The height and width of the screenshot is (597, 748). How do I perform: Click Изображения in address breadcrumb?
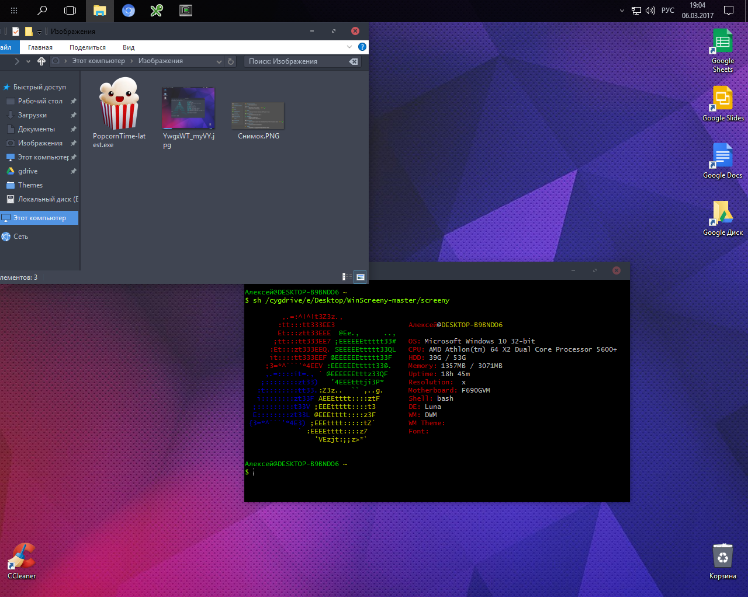point(161,61)
